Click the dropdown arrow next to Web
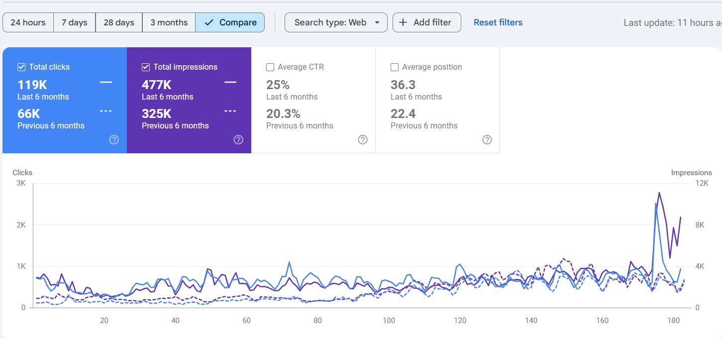 (x=377, y=22)
